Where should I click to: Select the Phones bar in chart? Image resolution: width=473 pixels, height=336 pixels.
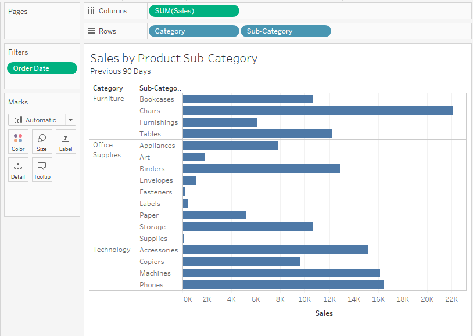pyautogui.click(x=283, y=285)
